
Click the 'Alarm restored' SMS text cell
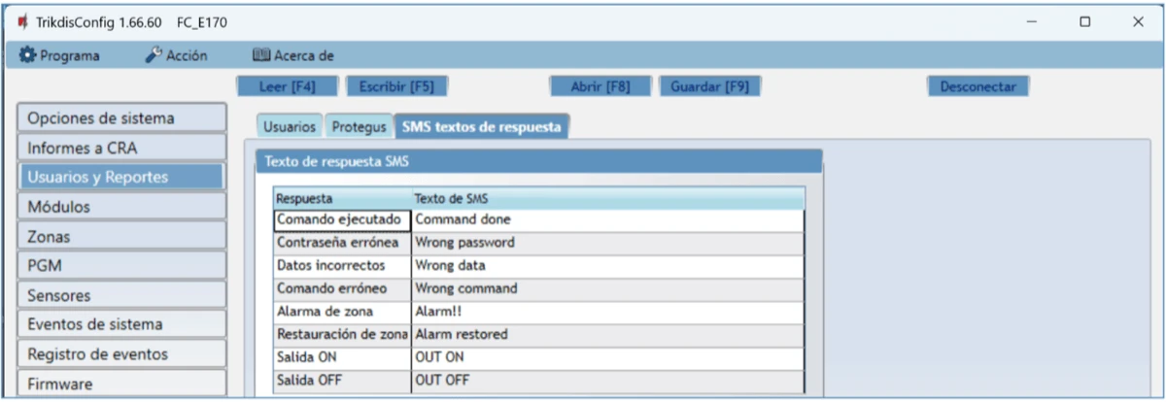[607, 334]
